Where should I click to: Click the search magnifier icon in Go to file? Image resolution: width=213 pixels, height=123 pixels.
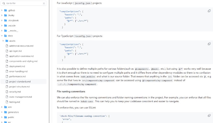pos(4,3)
